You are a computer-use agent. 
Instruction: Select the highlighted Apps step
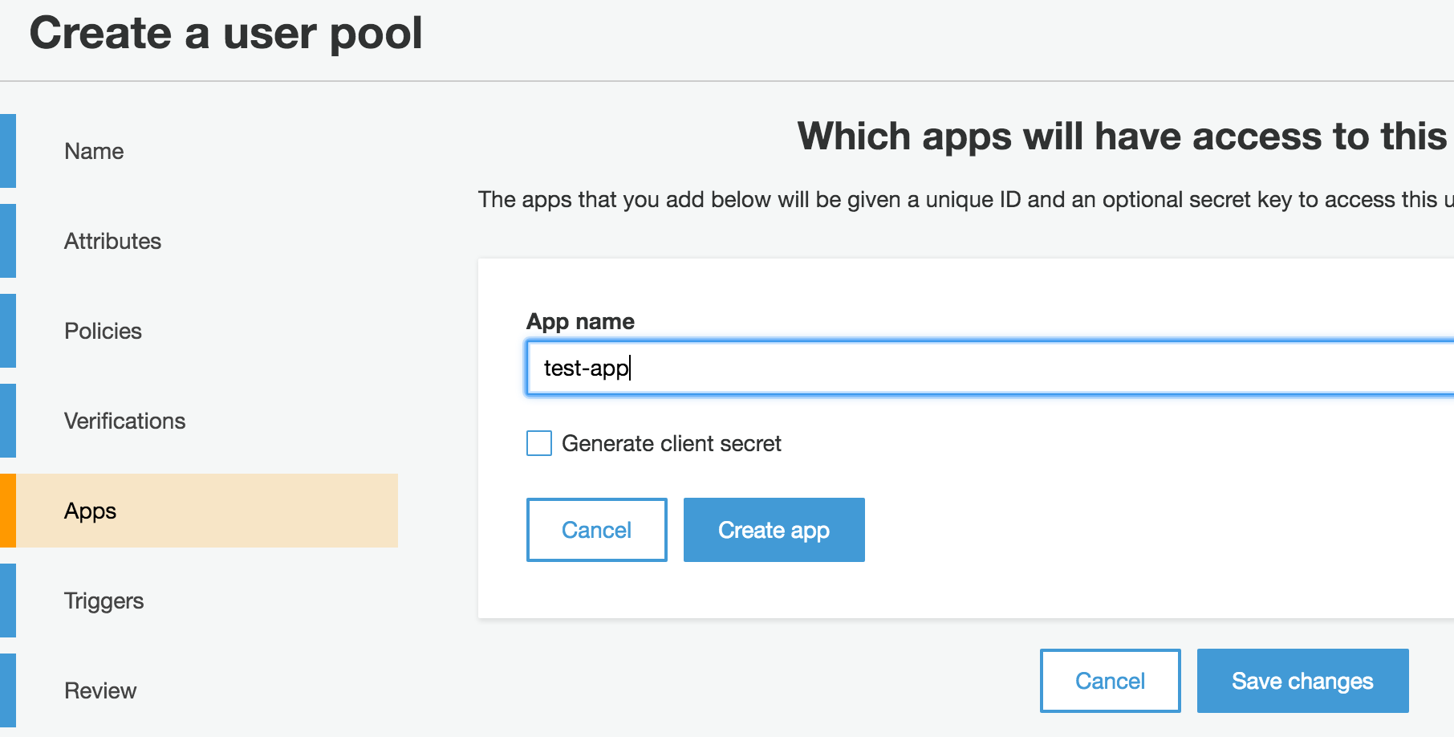click(89, 510)
